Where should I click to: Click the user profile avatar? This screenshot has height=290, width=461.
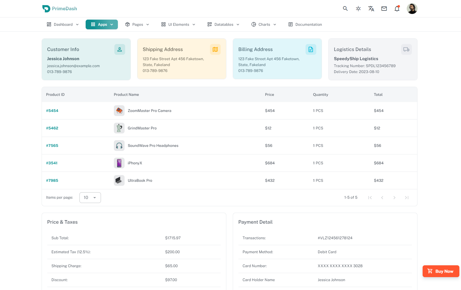(412, 9)
